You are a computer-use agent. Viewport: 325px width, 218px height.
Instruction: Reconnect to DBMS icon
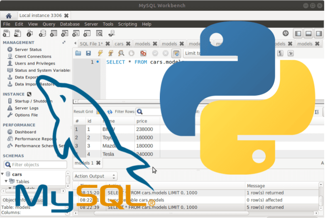[x=112, y=33]
